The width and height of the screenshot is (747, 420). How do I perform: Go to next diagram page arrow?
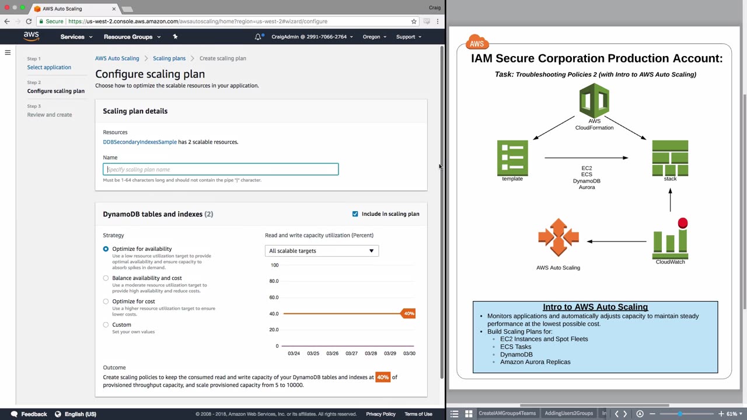click(625, 414)
